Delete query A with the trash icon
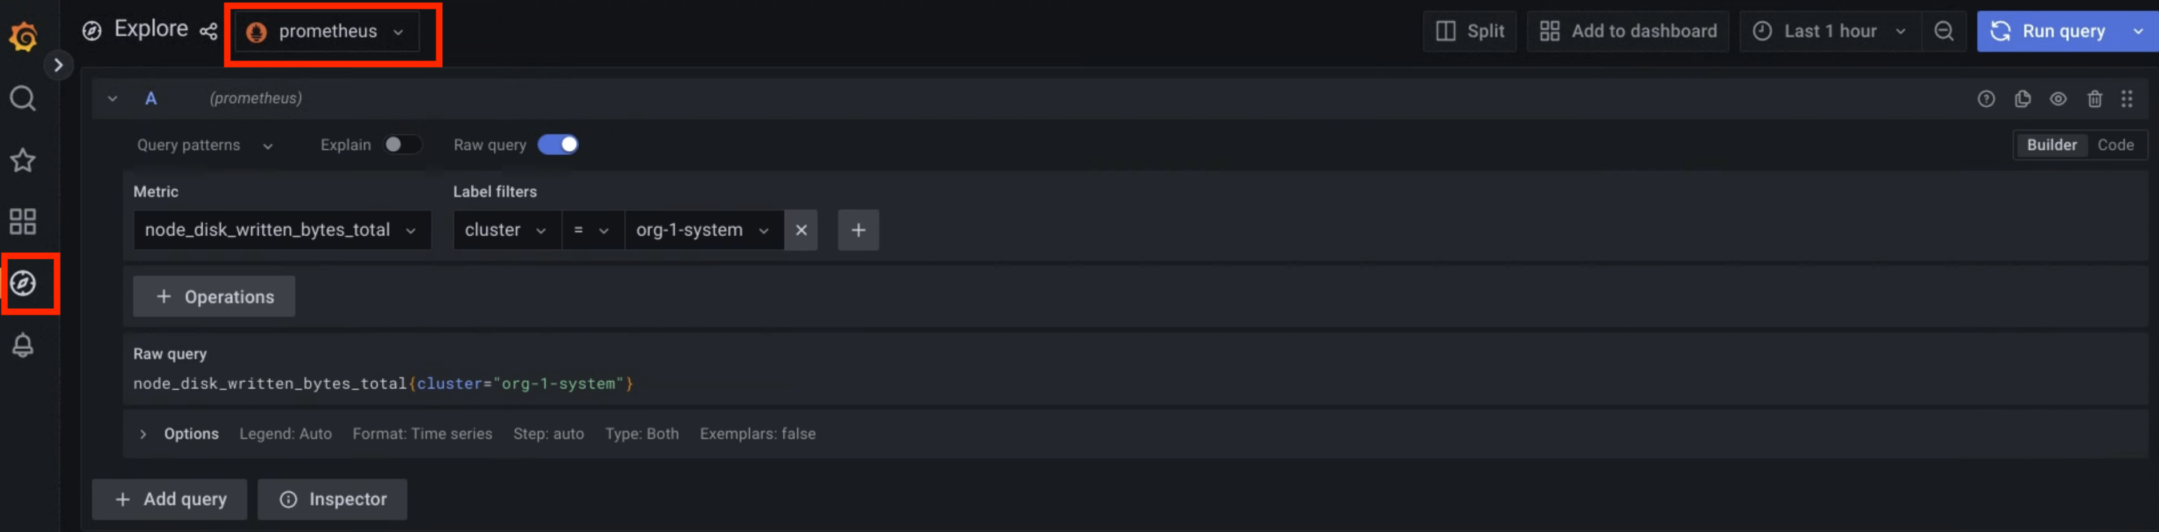Viewport: 2159px width, 532px height. 2096,99
